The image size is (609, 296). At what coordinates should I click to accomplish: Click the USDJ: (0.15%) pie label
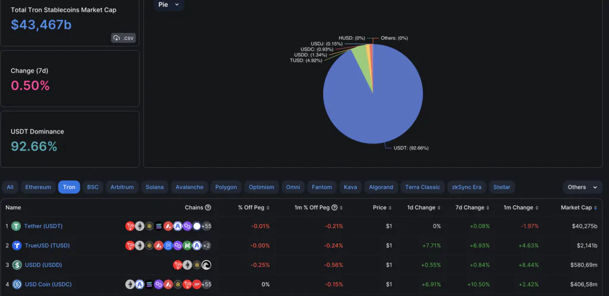[x=327, y=44]
